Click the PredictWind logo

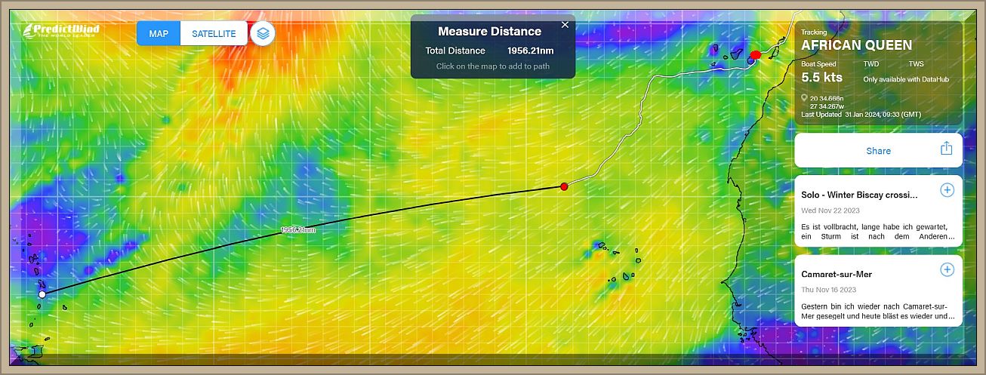coord(61,30)
